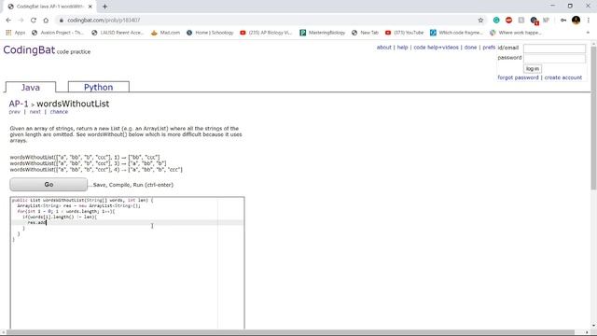Open the LAUSD Parent Access bookmark
The width and height of the screenshot is (597, 336).
click(118, 33)
